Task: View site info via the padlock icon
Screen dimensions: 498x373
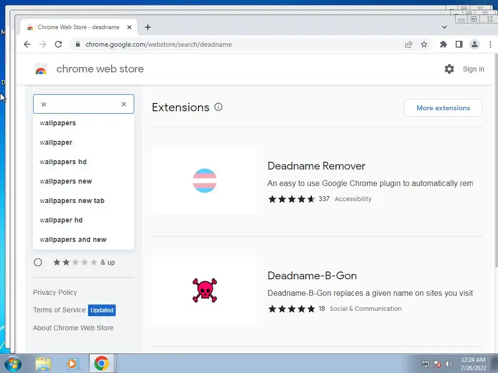Action: point(78,44)
